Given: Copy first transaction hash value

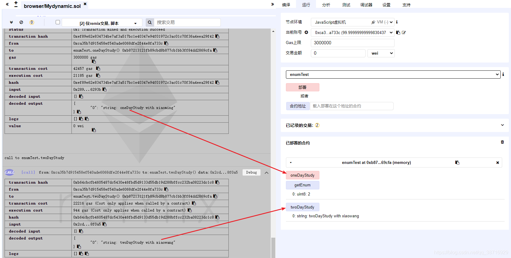Looking at the screenshot, I should (217, 36).
